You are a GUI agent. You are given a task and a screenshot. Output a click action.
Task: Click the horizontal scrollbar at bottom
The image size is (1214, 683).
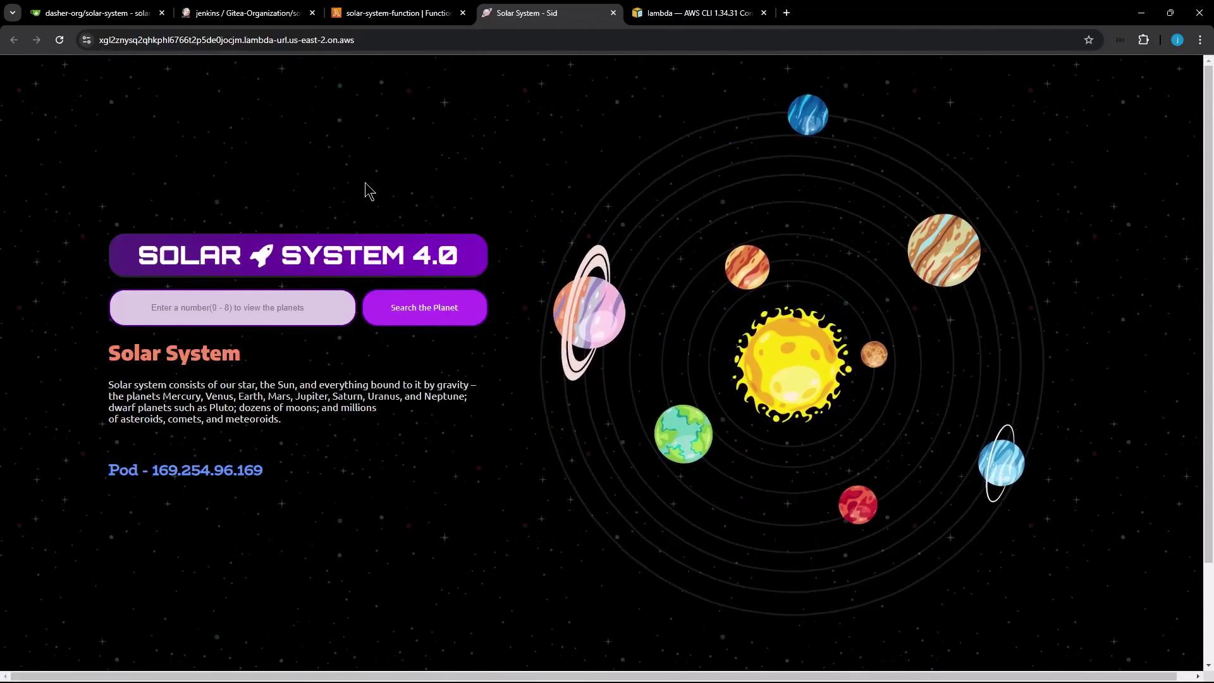[x=594, y=677]
